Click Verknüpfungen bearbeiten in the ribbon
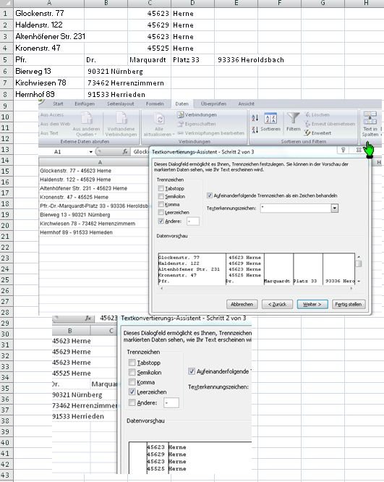Image resolution: width=384 pixels, height=482 pixels. tap(211, 133)
